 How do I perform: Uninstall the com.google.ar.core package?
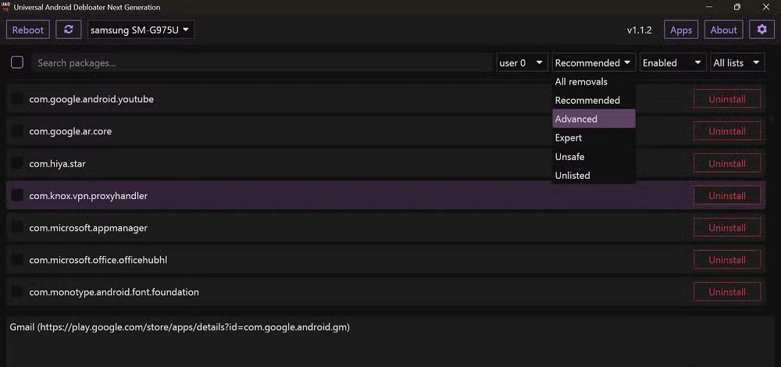point(726,131)
